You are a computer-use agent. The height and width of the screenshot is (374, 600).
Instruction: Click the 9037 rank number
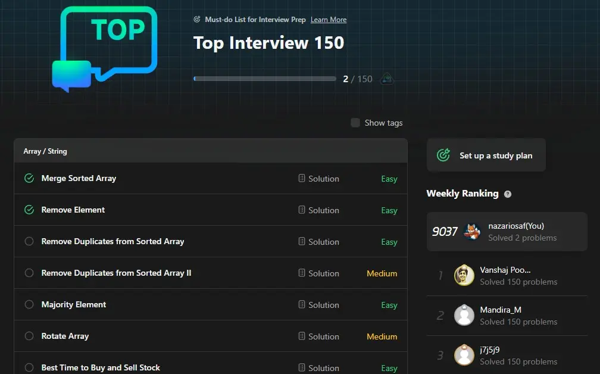pos(445,232)
